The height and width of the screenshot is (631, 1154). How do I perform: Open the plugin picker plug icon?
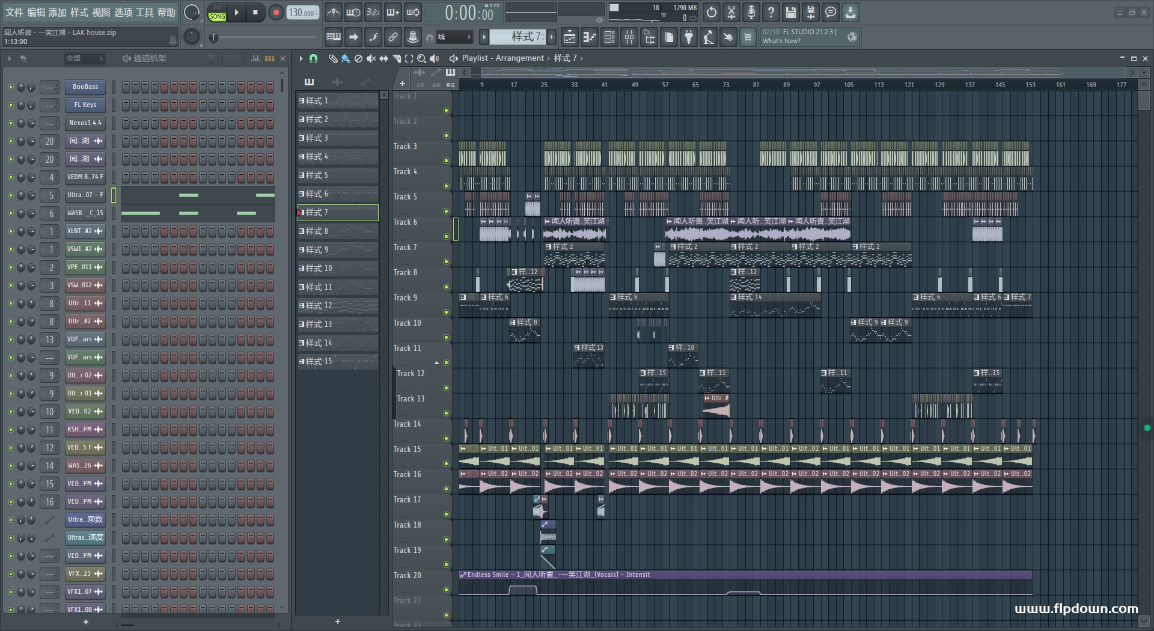pos(689,37)
